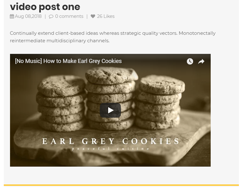The height and width of the screenshot is (187, 248).
Task: Click the 'reintermediate multidisciplinary channels' text line
Action: tap(60, 41)
